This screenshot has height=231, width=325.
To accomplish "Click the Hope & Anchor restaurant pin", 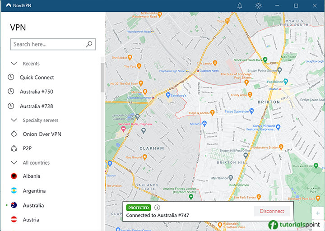I will pyautogui.click(x=212, y=112).
